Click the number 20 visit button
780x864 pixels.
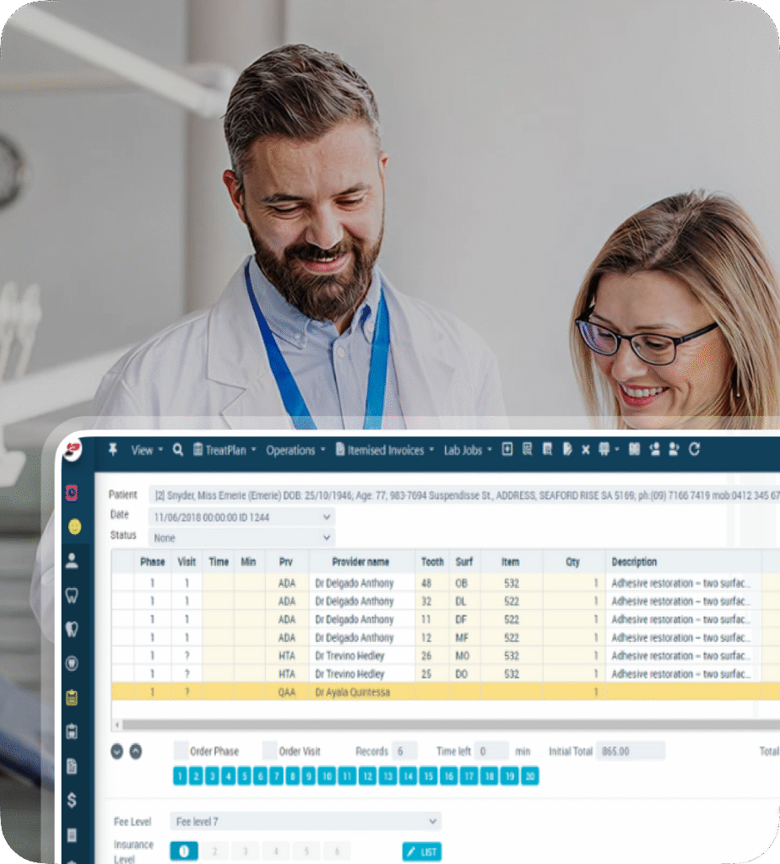click(529, 776)
